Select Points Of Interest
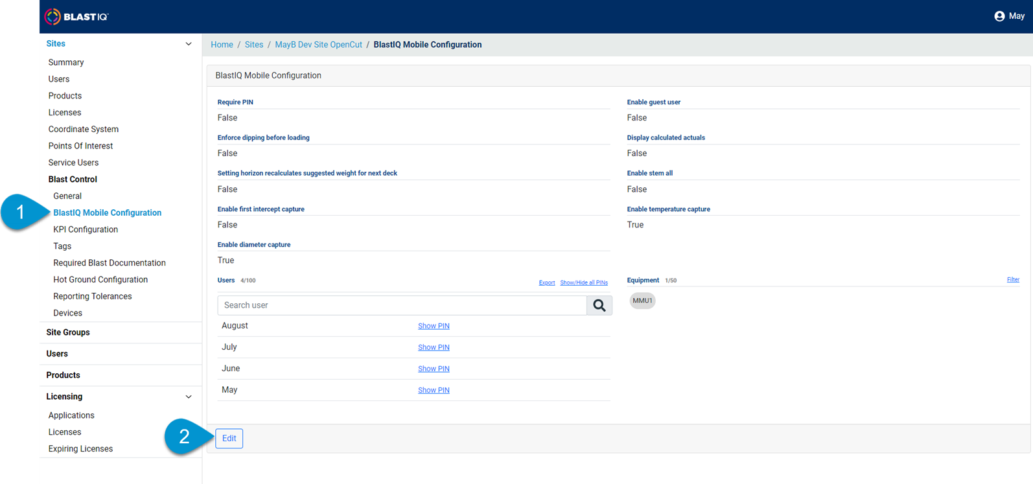 [x=80, y=146]
